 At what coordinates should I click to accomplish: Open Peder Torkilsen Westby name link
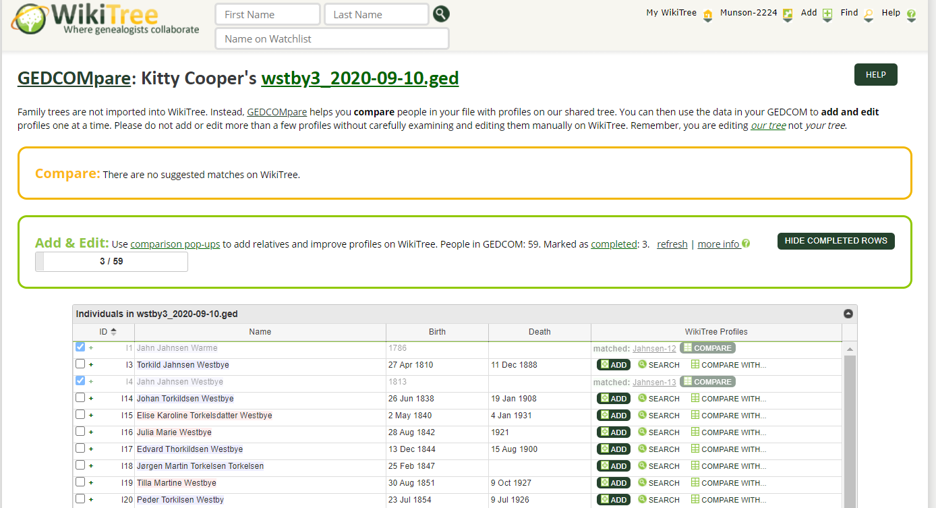[x=180, y=500]
